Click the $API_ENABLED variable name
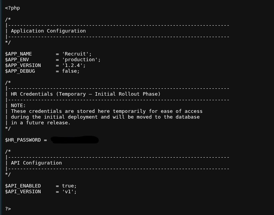274x215 pixels. click(x=23, y=186)
